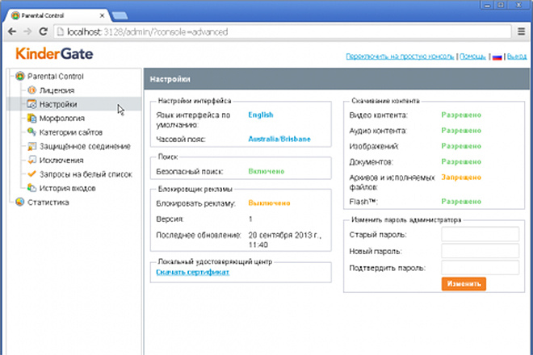Click the Выход logout link
Screen dimensions: 533x355
click(x=517, y=56)
